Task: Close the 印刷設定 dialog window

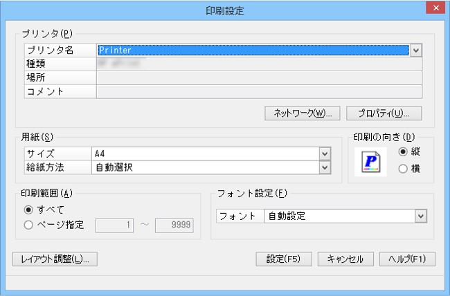Action: pos(435,10)
